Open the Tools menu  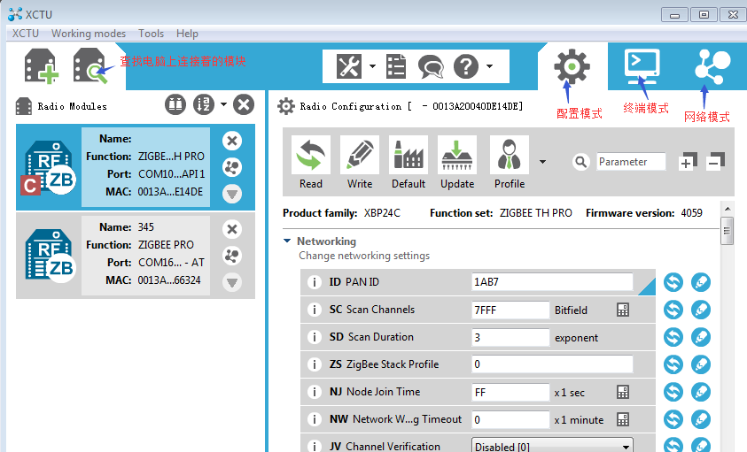pos(151,34)
